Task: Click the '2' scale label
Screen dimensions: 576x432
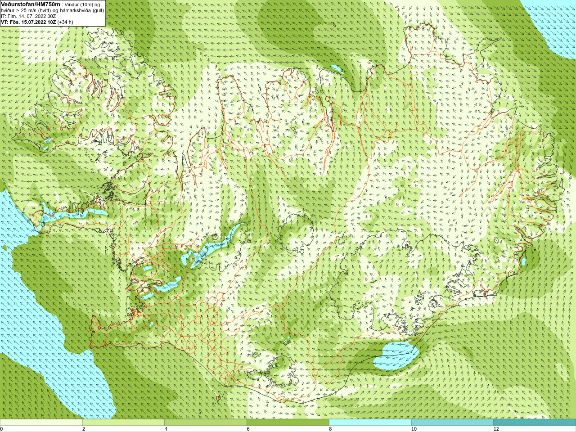Action: point(84,429)
